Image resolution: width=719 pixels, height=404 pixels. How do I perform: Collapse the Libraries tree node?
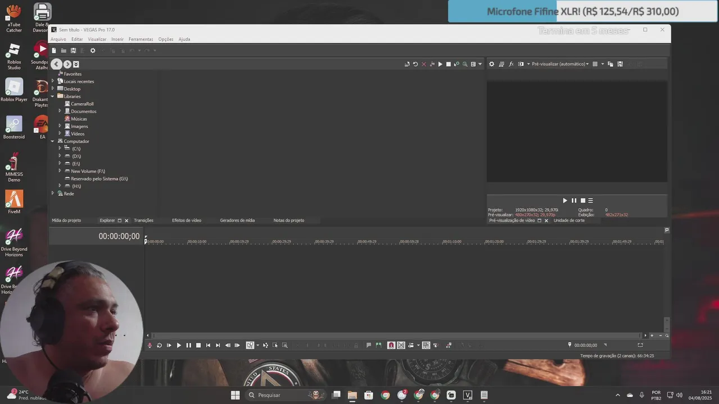point(53,97)
